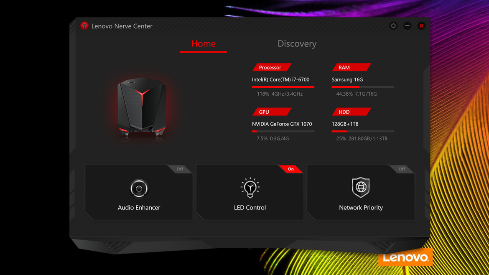The width and height of the screenshot is (489, 275).
Task: Select the 128GB+1TB text
Action: 345,124
